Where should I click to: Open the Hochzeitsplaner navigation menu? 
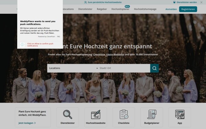[x=121, y=9]
